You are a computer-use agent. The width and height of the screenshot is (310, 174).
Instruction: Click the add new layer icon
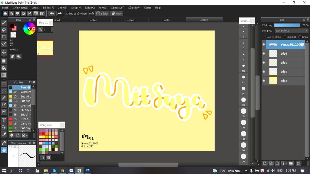coord(265,163)
